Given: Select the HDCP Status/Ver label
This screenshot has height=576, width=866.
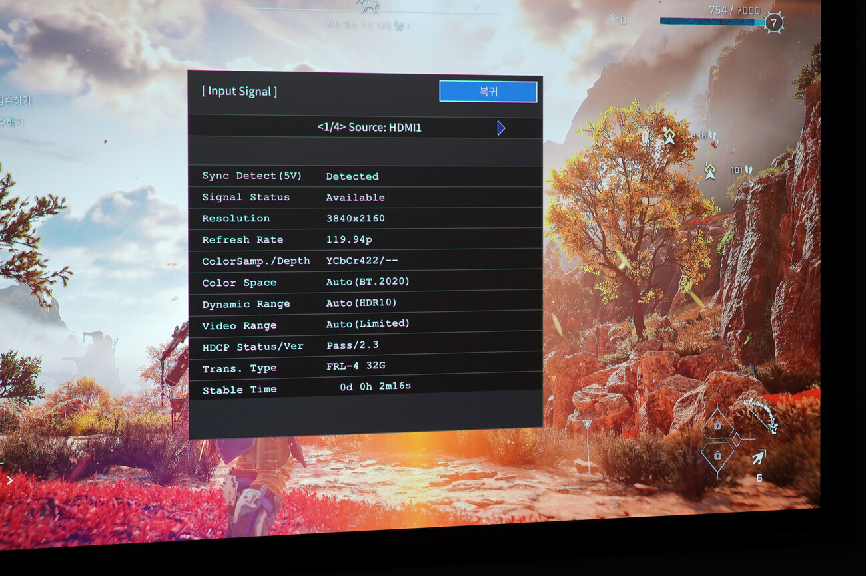Looking at the screenshot, I should click(252, 347).
